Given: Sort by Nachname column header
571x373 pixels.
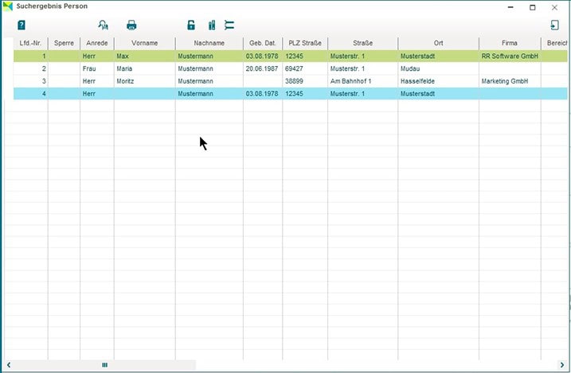Looking at the screenshot, I should pos(209,43).
